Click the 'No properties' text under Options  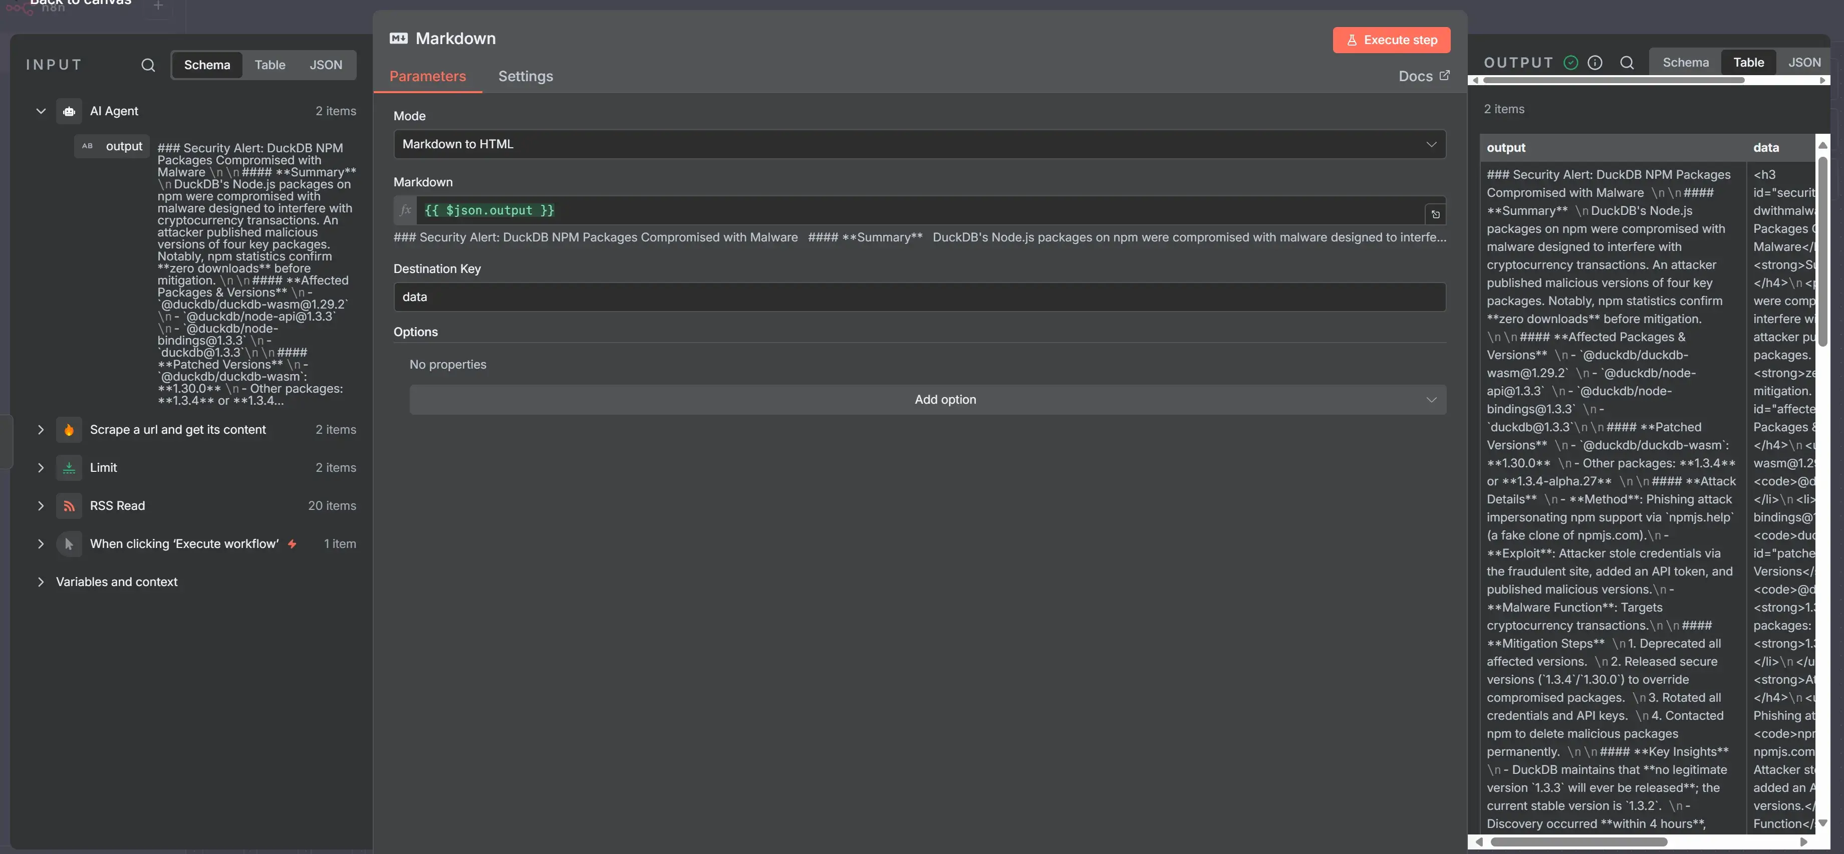[447, 364]
